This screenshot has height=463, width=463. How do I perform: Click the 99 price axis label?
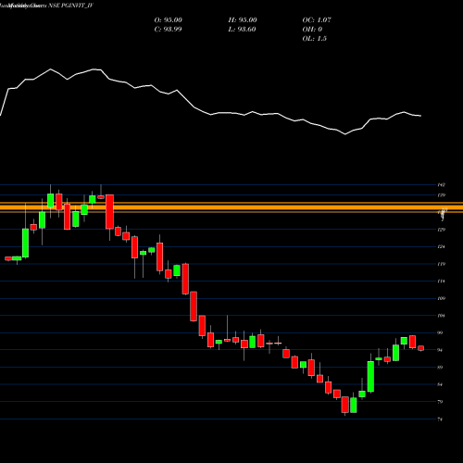pos(440,332)
